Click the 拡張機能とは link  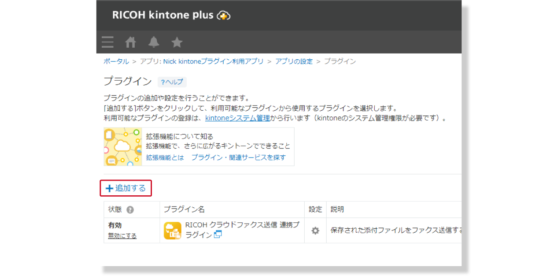pos(165,158)
